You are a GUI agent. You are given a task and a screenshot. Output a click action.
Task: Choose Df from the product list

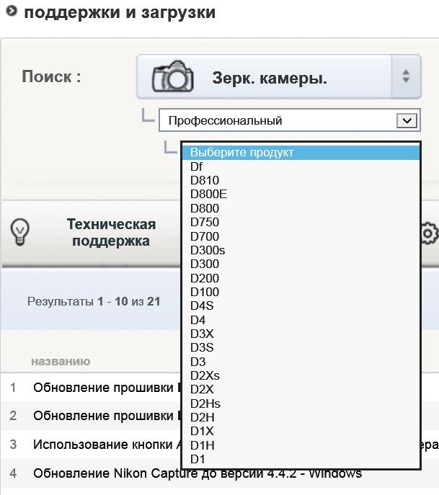pyautogui.click(x=301, y=166)
